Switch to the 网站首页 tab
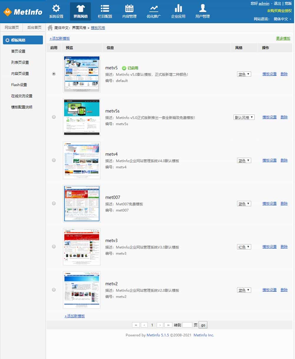 click(x=12, y=27)
